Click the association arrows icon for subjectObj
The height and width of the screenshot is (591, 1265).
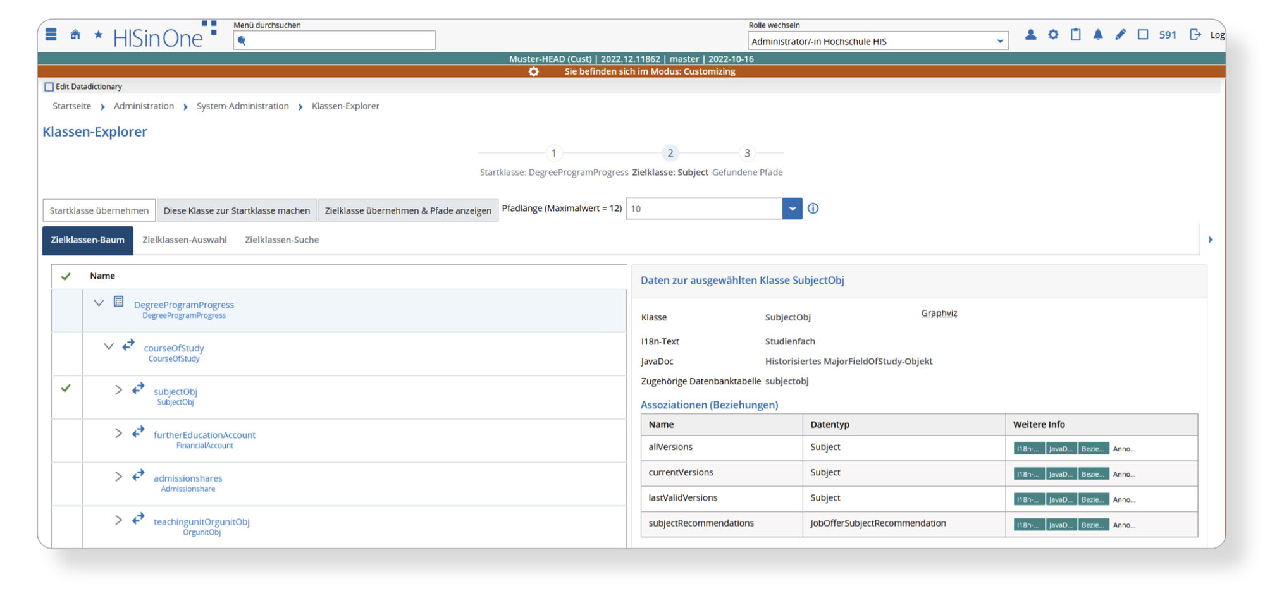(x=139, y=389)
